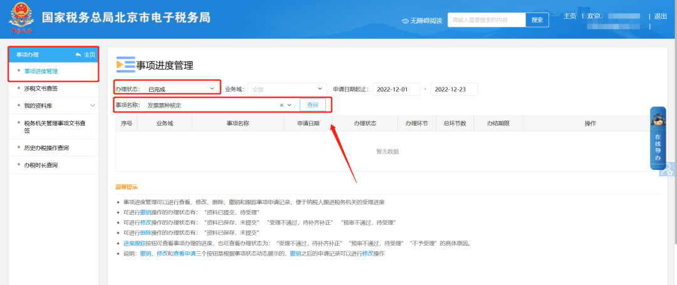The width and height of the screenshot is (677, 285).
Task: Click the start date field 2022-12-01
Action: [396, 89]
